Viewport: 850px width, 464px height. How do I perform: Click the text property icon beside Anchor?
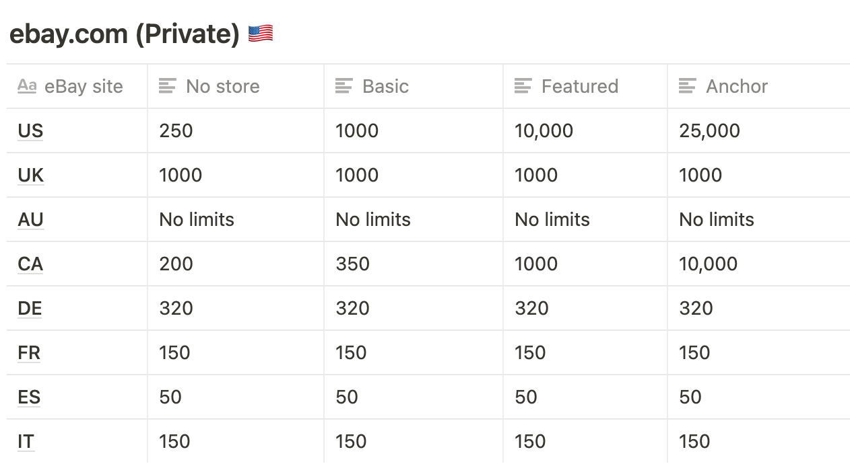(688, 86)
